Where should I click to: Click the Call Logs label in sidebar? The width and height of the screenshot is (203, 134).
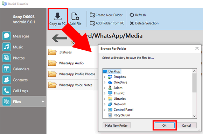click(20, 91)
